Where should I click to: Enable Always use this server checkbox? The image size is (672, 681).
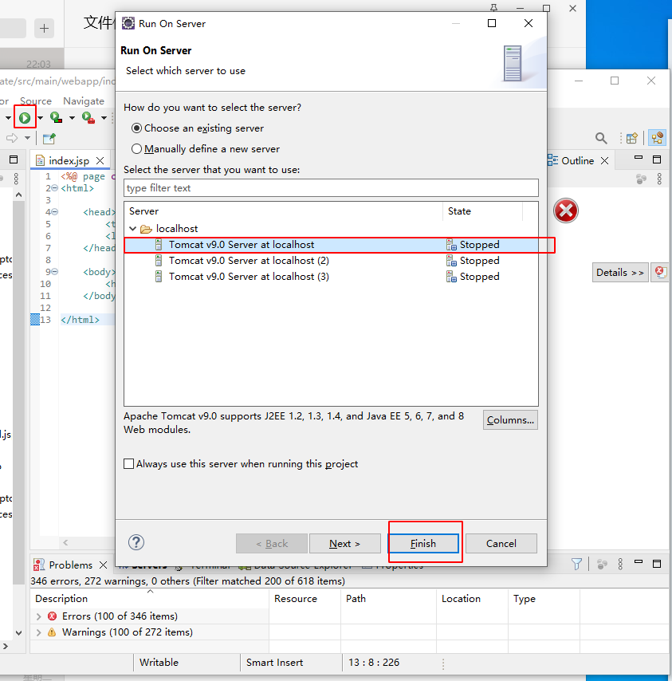129,464
